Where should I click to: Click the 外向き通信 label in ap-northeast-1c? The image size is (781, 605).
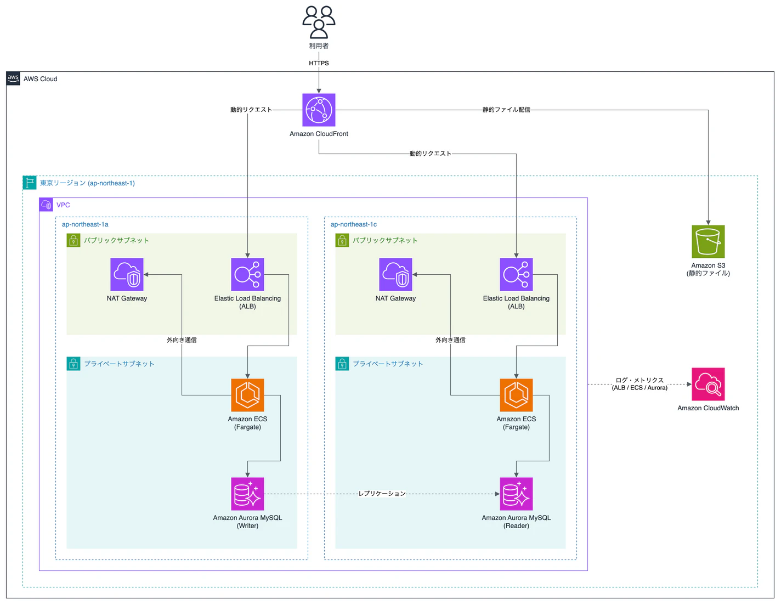[450, 340]
